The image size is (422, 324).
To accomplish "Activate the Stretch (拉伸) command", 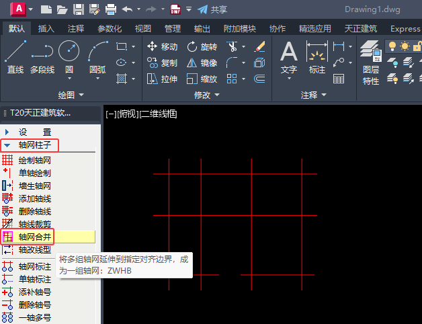I will (163, 79).
